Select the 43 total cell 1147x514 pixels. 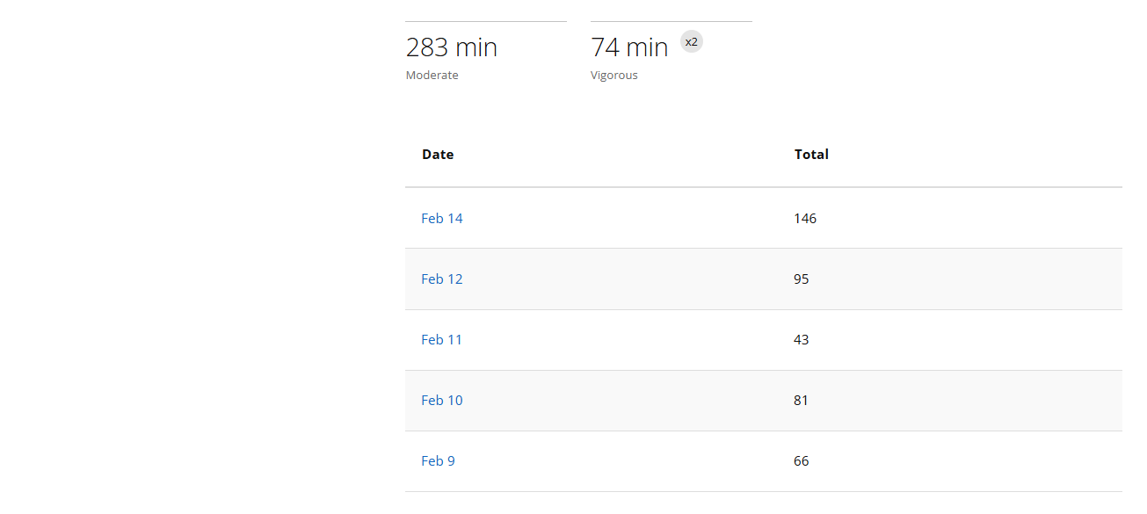click(x=802, y=340)
